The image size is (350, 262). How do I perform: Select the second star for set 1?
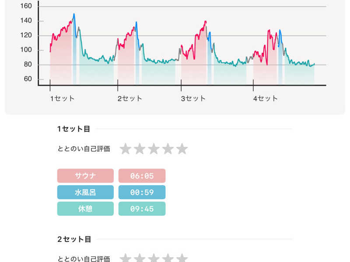(140, 148)
